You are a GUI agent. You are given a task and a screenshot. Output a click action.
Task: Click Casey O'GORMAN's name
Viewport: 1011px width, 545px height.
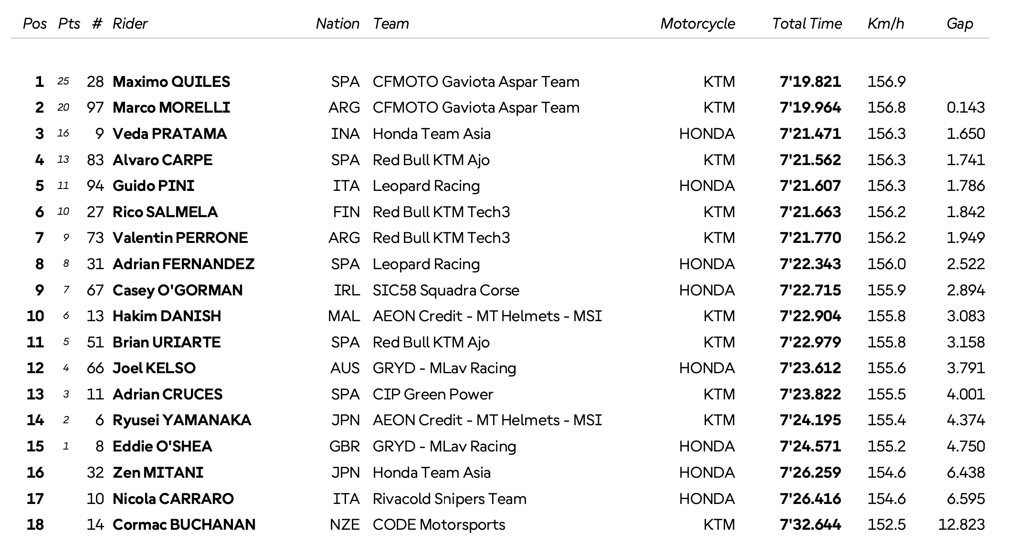click(177, 290)
